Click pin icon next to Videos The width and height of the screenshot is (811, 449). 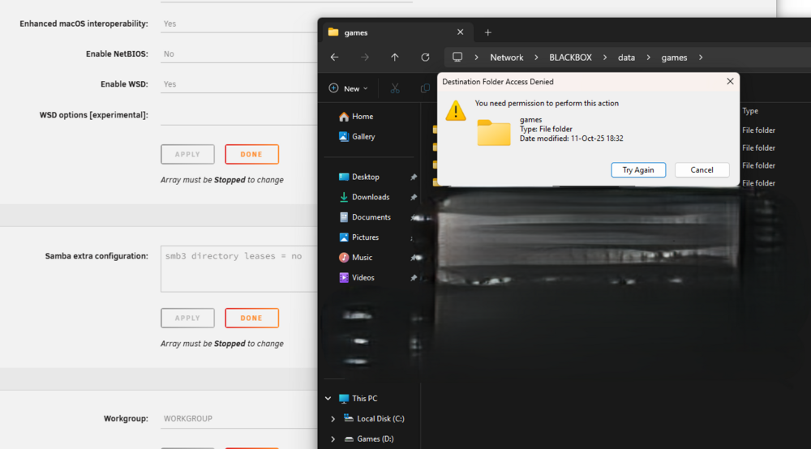click(414, 278)
